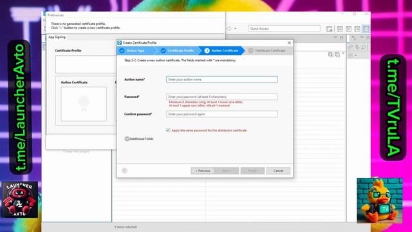This screenshot has height=232, width=412.
Task: Click the disabled Next button
Action: (227, 171)
